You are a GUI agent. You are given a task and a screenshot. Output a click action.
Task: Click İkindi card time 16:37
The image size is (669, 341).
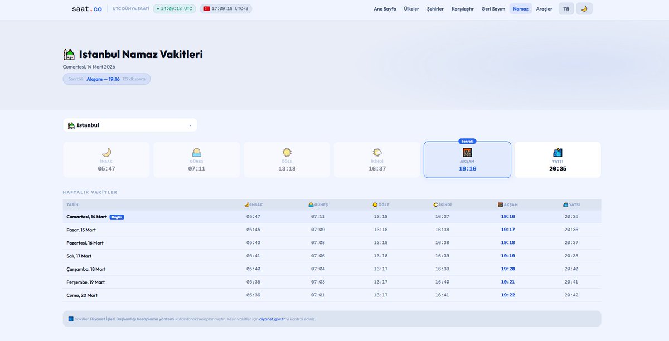pyautogui.click(x=377, y=168)
